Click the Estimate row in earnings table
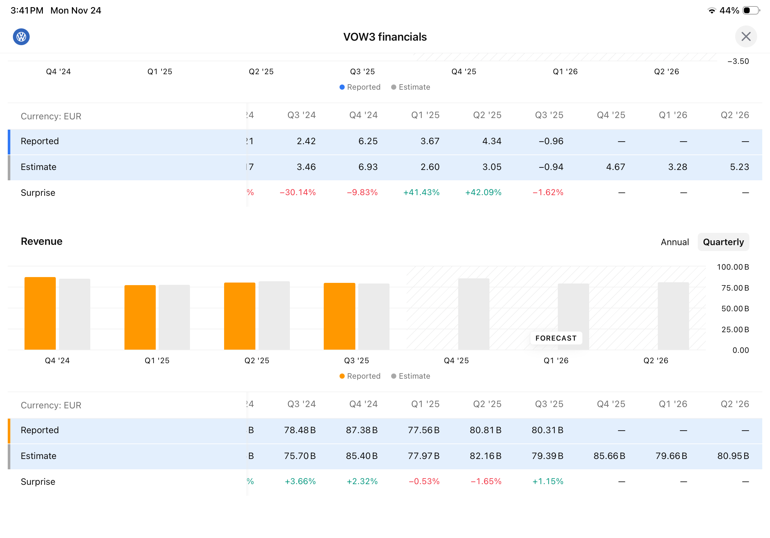 tap(39, 167)
